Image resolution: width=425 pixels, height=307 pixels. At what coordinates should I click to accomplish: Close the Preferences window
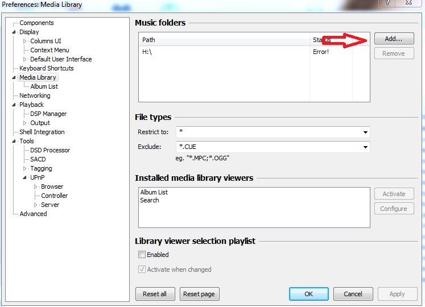click(x=409, y=3)
